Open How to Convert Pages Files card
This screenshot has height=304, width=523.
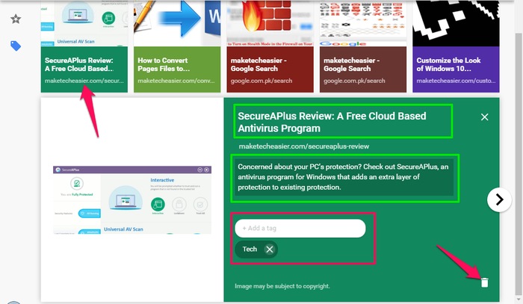tap(177, 46)
